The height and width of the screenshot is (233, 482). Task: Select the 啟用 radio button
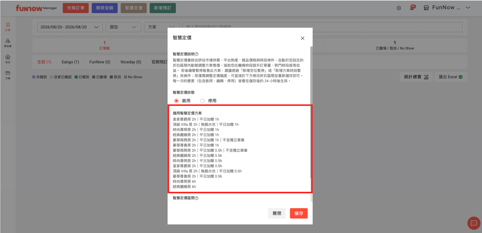pyautogui.click(x=176, y=101)
